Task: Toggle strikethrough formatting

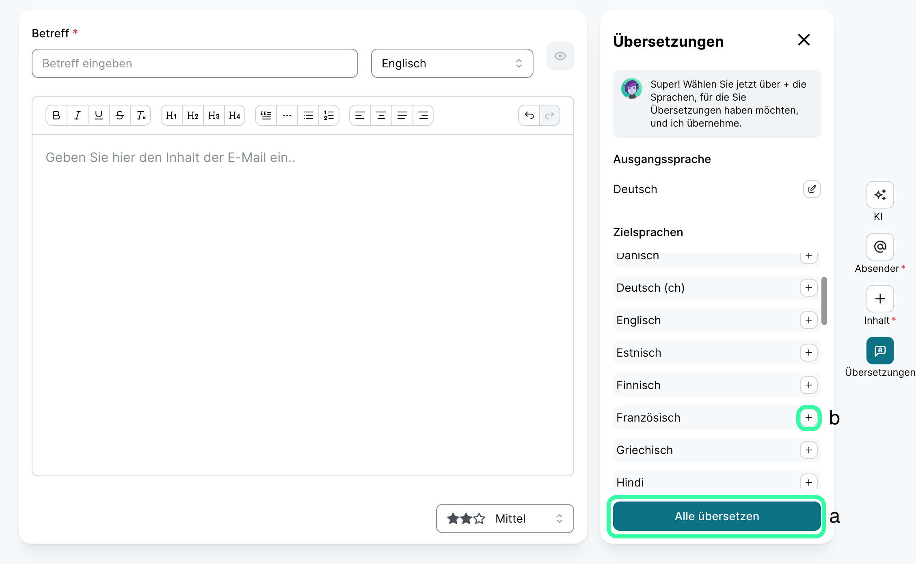Action: [x=119, y=115]
